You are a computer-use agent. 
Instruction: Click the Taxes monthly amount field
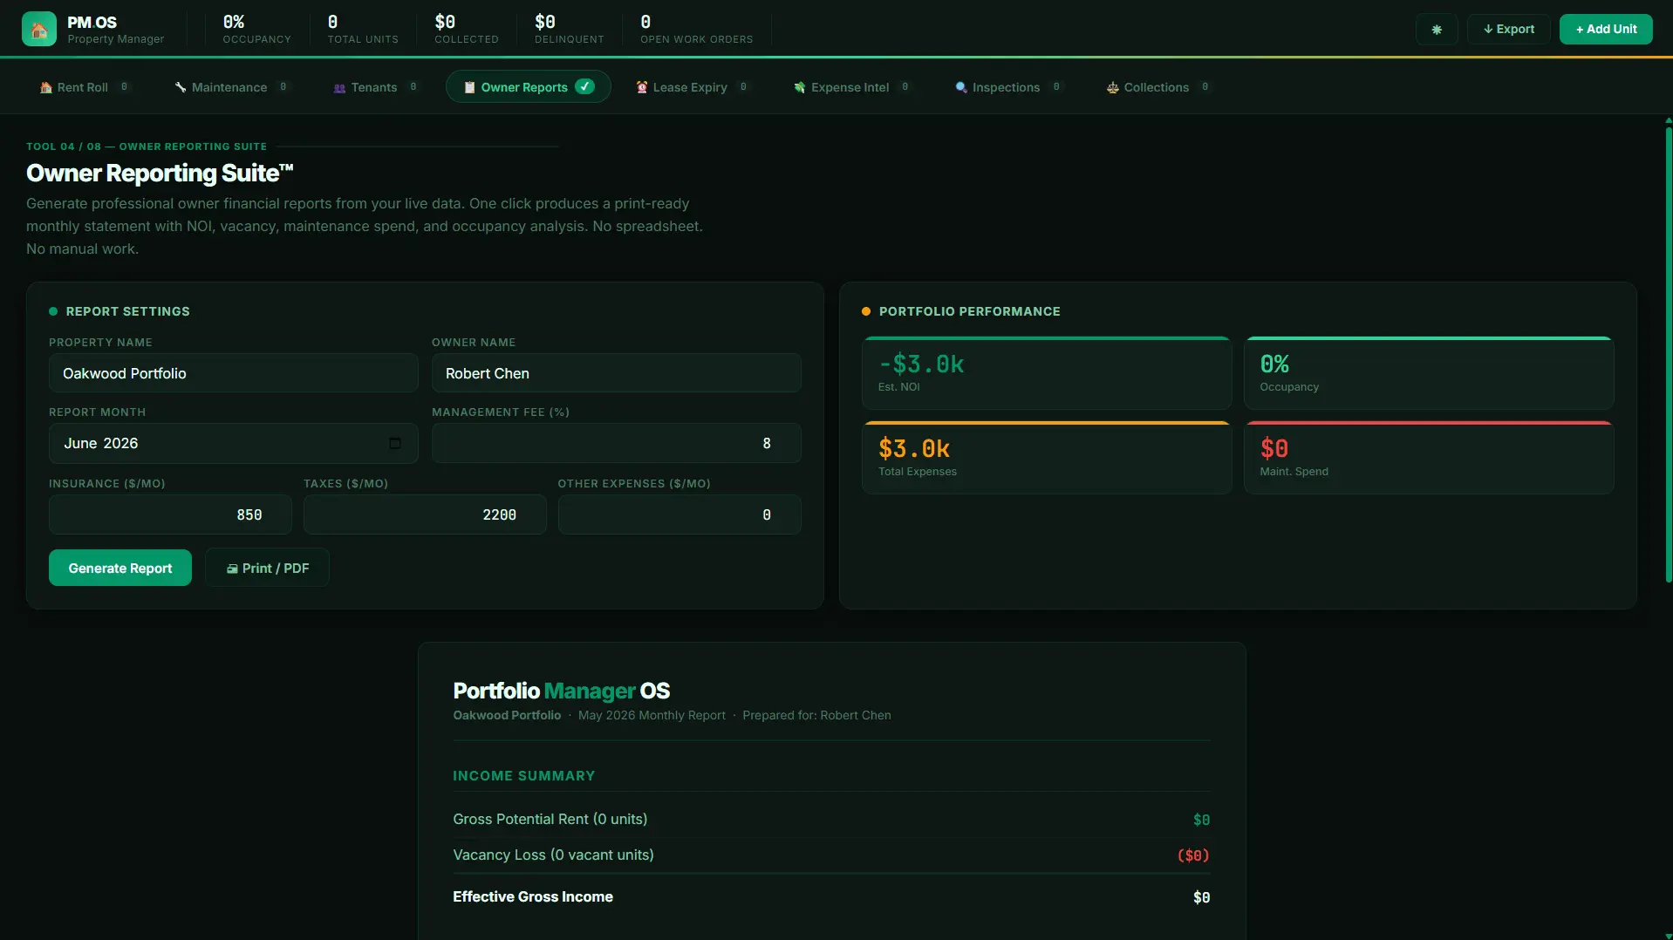[425, 514]
